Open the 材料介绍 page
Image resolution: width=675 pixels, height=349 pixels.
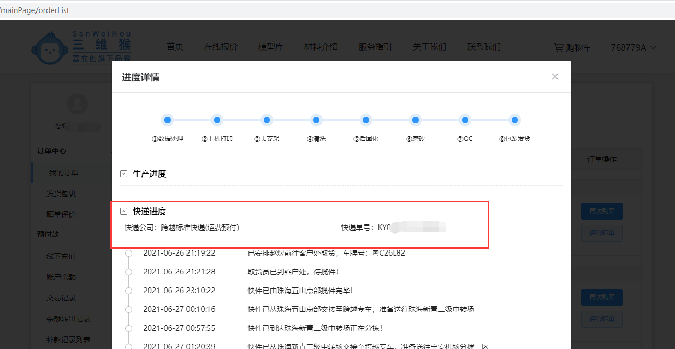coord(321,47)
